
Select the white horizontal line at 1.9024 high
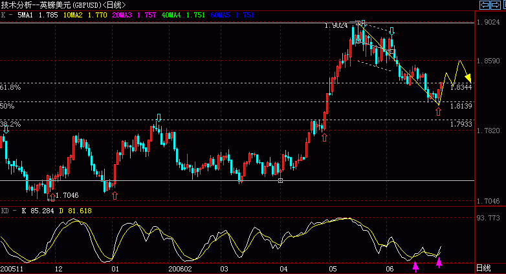tap(237, 23)
